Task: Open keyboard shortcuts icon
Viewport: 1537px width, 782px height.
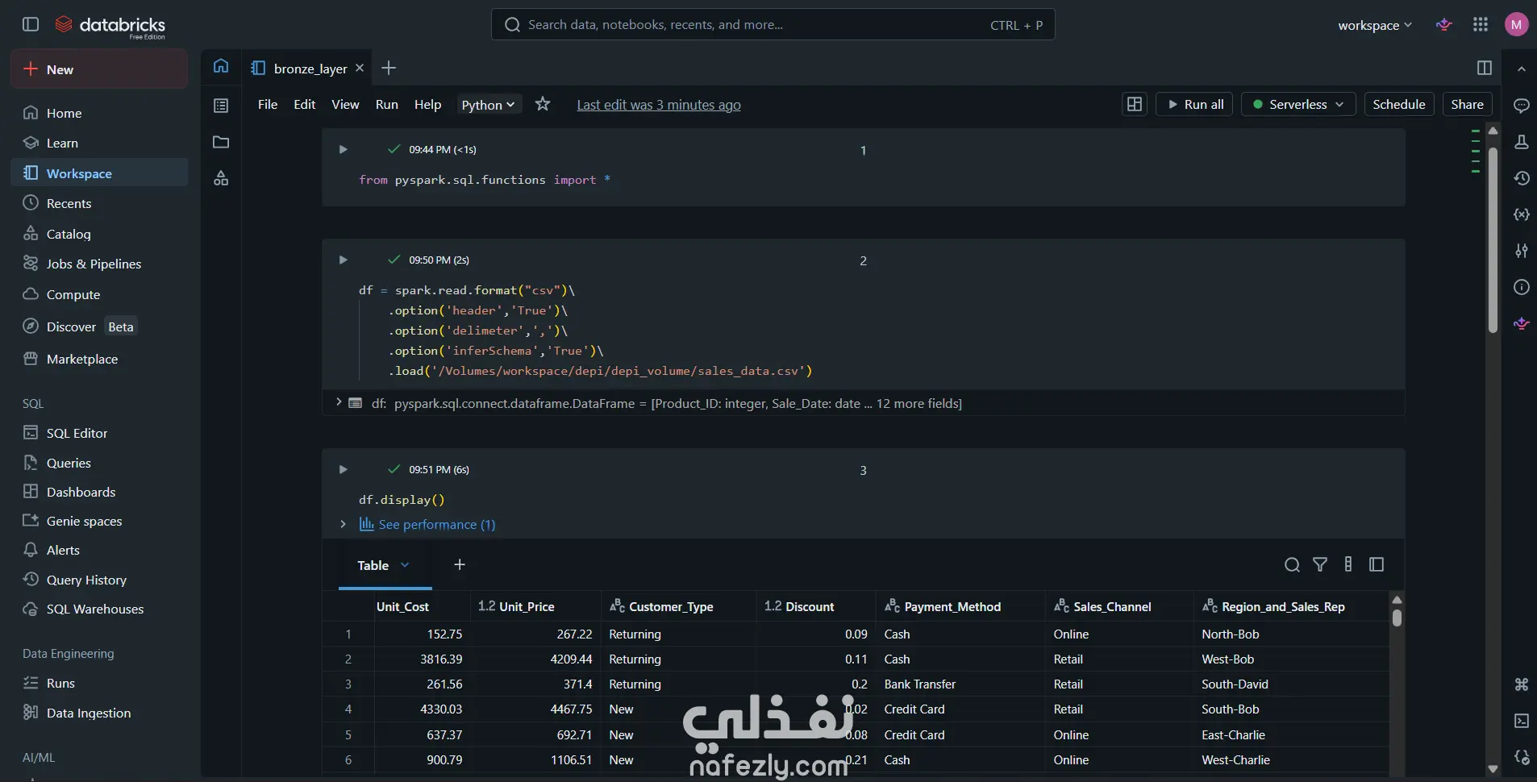Action: (x=1522, y=684)
